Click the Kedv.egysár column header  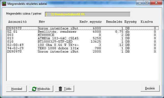coord(91,22)
